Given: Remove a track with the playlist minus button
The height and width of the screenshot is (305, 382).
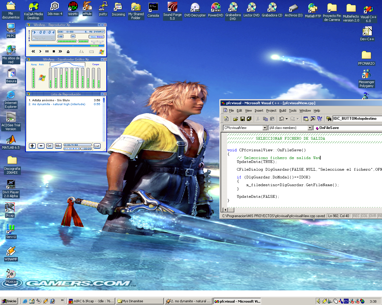Looking at the screenshot, I should pos(41,146).
